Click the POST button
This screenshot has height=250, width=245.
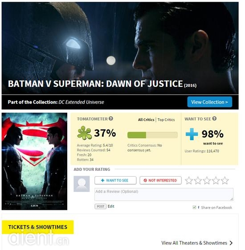coord(100,206)
